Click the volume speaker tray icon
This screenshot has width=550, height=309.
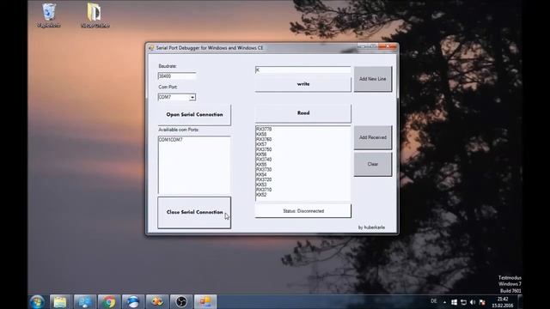(473, 302)
